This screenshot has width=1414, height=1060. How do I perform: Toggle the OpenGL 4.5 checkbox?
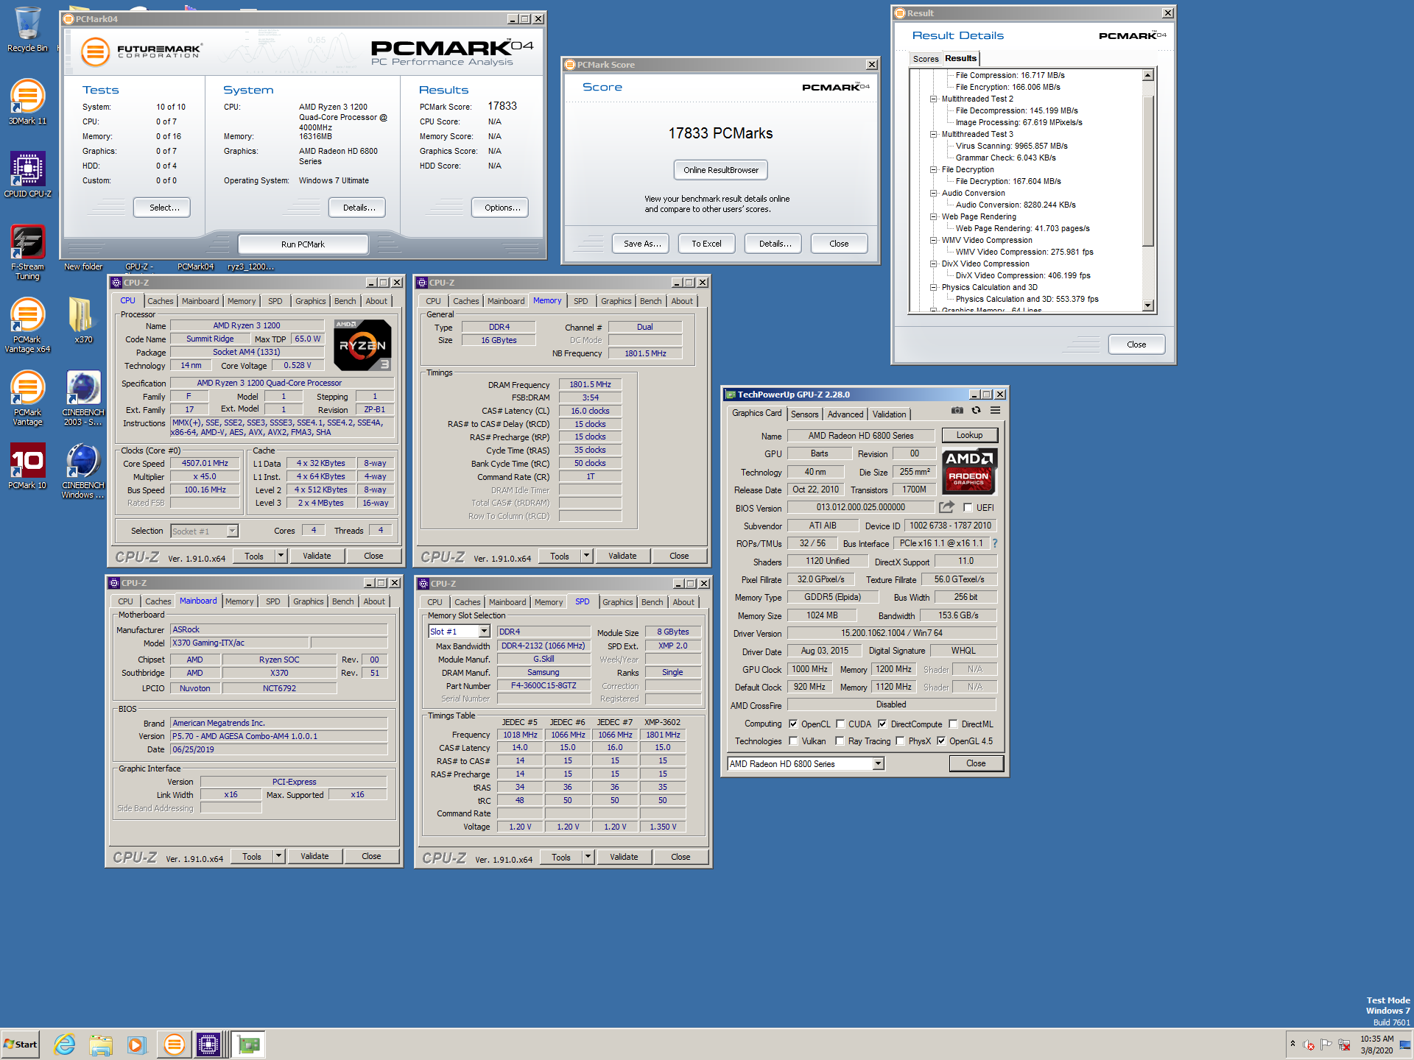click(941, 741)
